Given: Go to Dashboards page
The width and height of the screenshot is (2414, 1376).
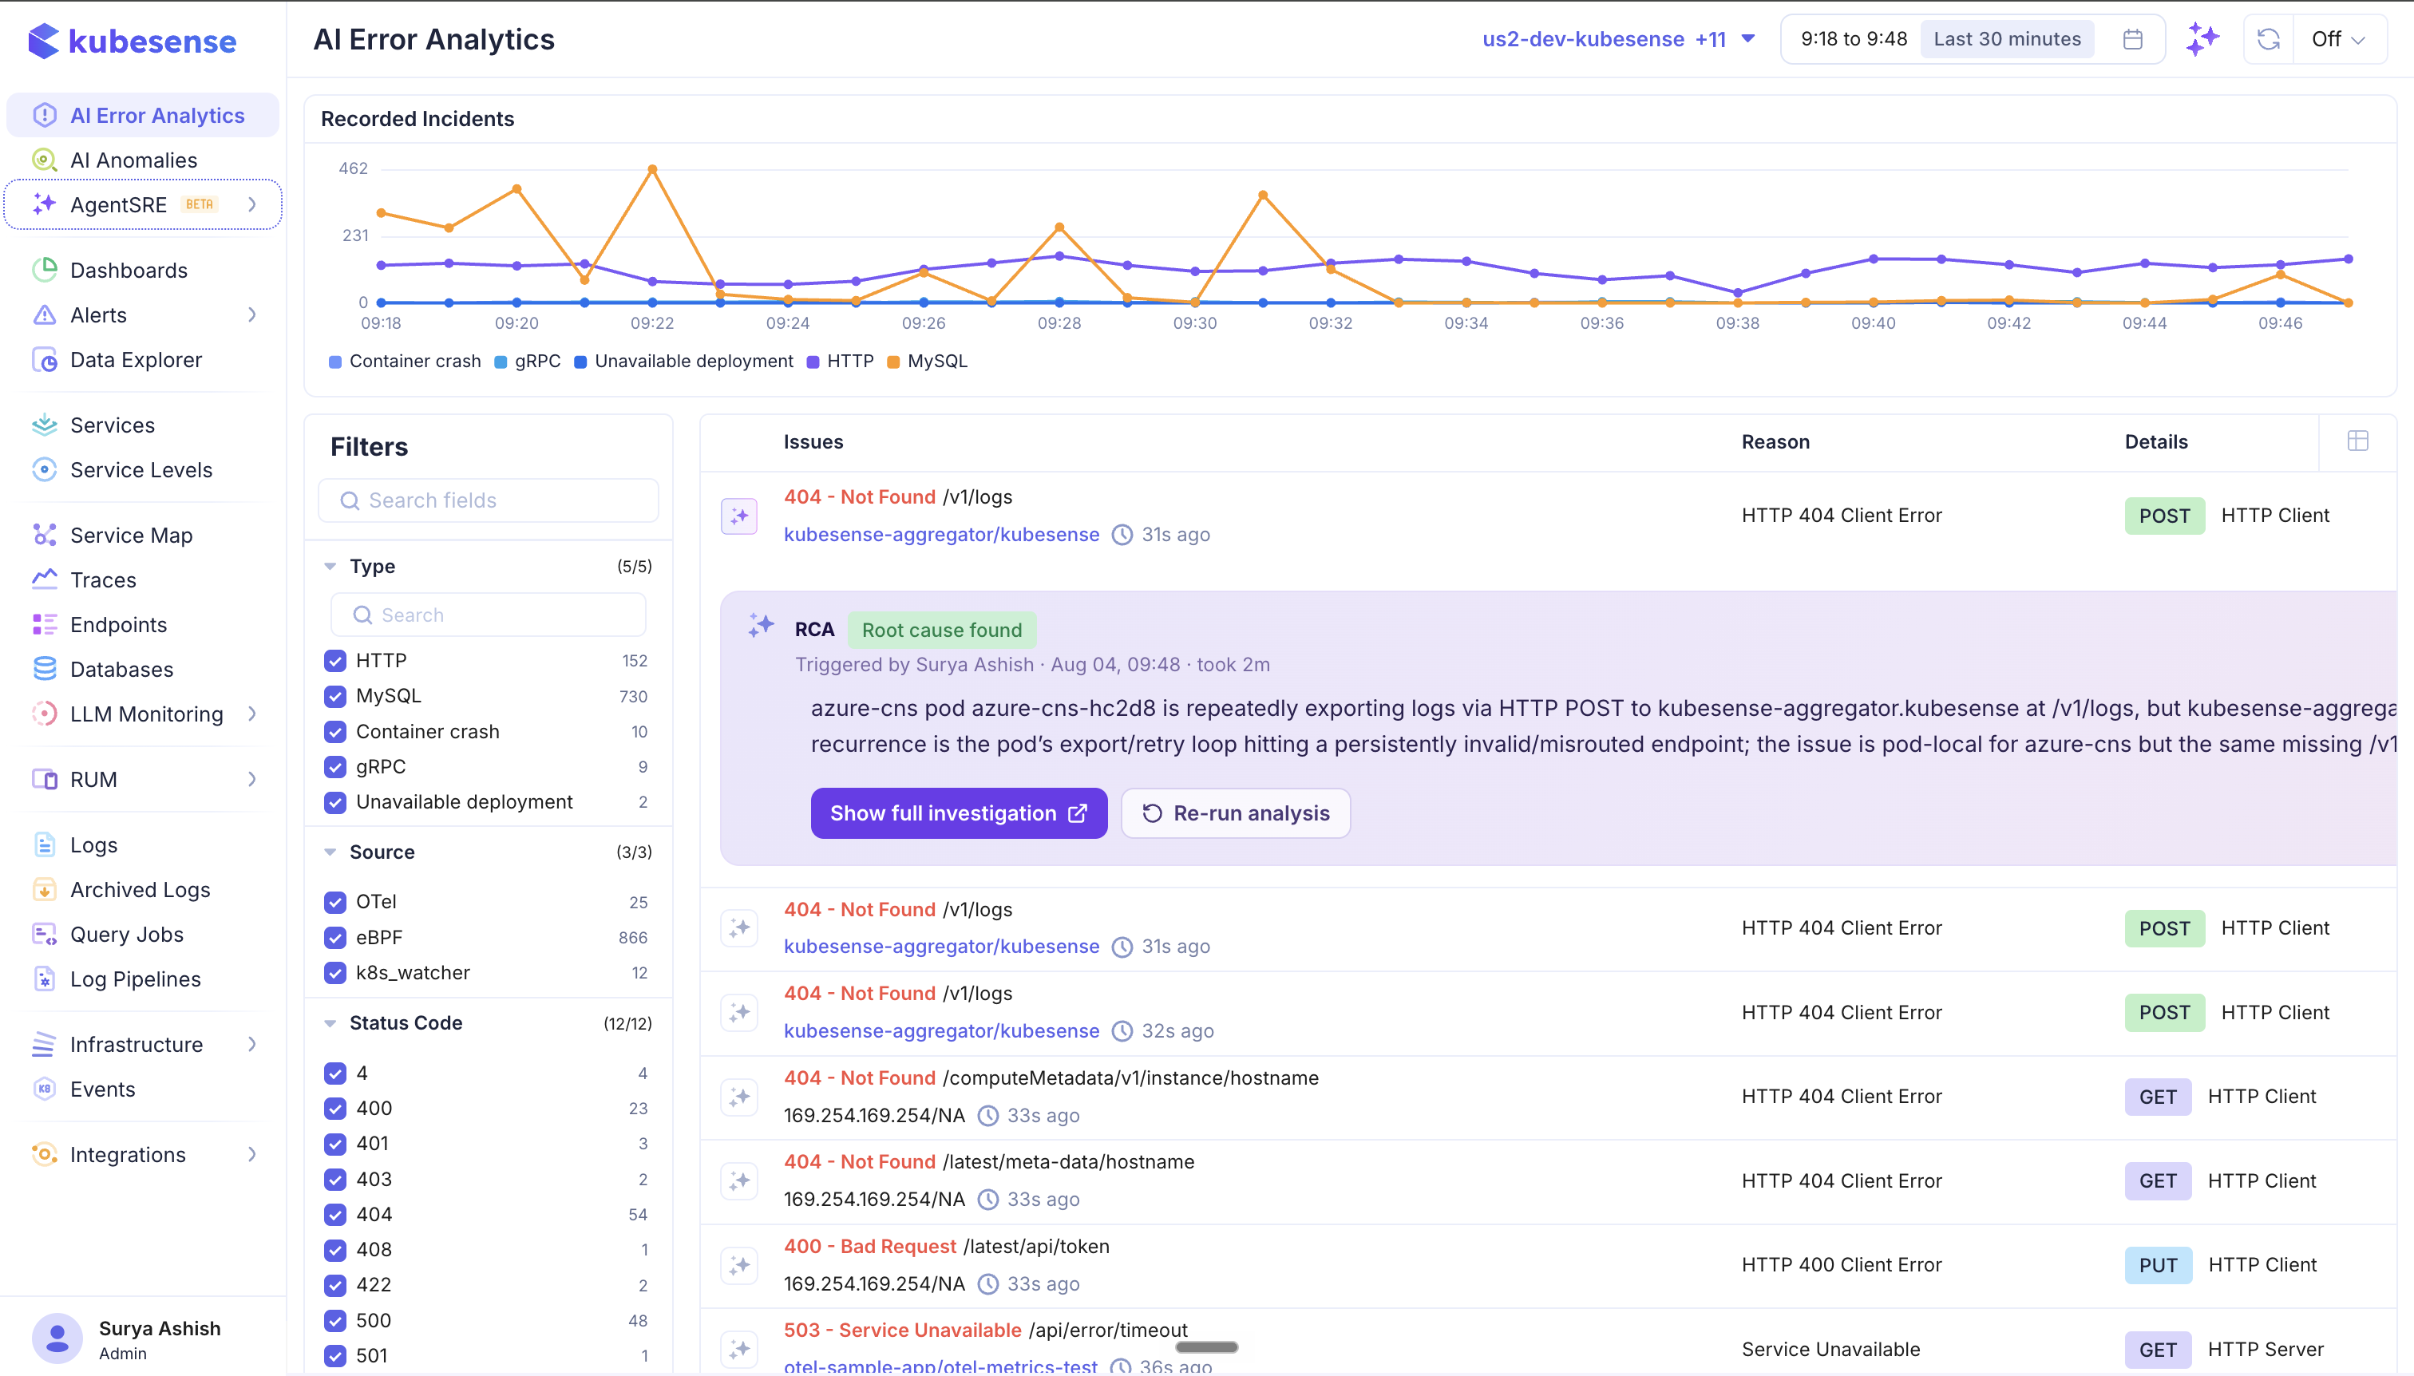Looking at the screenshot, I should point(129,271).
